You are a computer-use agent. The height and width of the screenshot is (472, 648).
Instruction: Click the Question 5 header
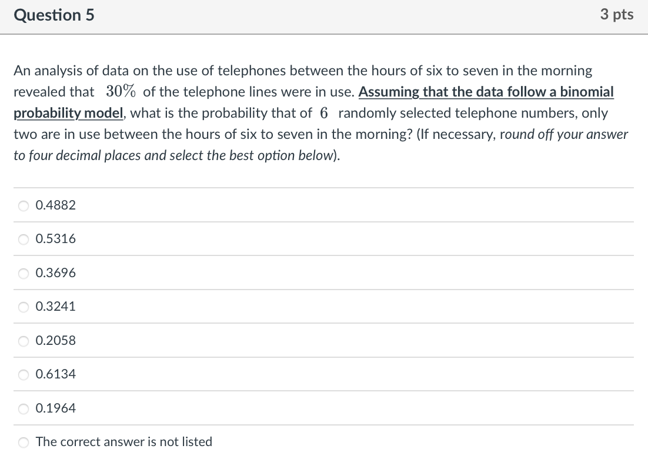pos(54,15)
